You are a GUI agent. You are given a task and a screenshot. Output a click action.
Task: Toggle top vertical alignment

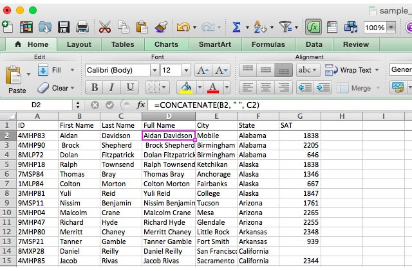pos(248,70)
